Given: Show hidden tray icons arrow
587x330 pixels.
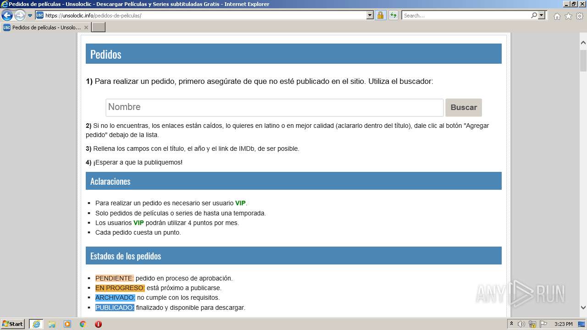Looking at the screenshot, I should [512, 324].
